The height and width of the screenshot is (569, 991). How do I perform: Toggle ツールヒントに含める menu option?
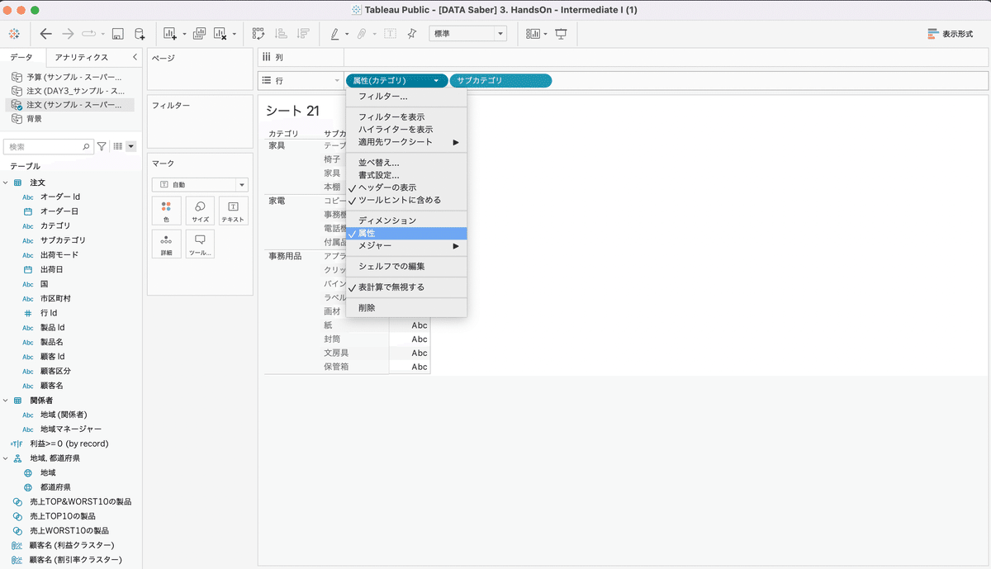coord(406,200)
